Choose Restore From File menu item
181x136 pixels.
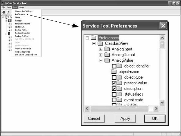pos(23,33)
